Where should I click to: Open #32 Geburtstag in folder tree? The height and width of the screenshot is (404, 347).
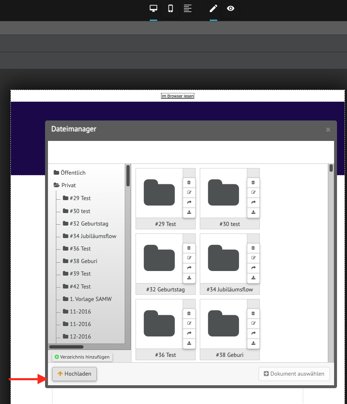pyautogui.click(x=85, y=223)
